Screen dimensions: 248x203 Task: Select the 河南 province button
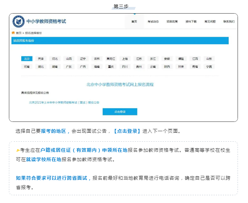click(x=27, y=66)
